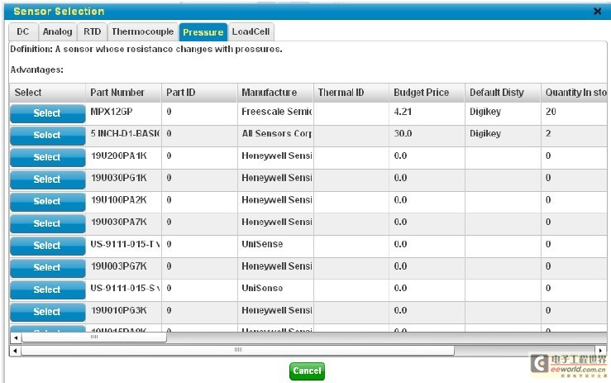This screenshot has height=383, width=611.
Task: Sort by Manufacture column header
Action: coord(275,93)
